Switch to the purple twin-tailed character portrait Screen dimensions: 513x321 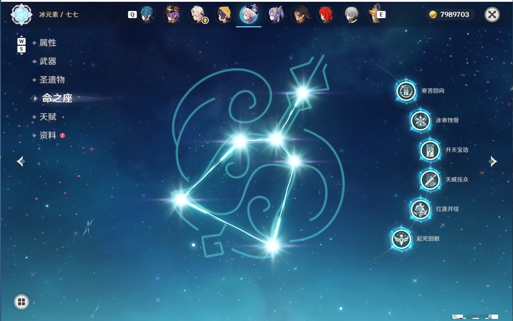pyautogui.click(x=275, y=15)
